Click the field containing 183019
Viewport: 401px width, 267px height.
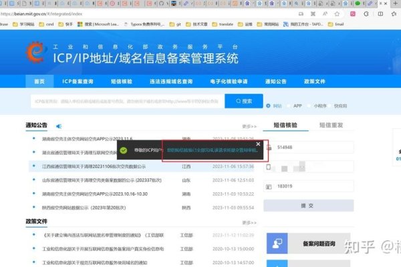coord(309,186)
